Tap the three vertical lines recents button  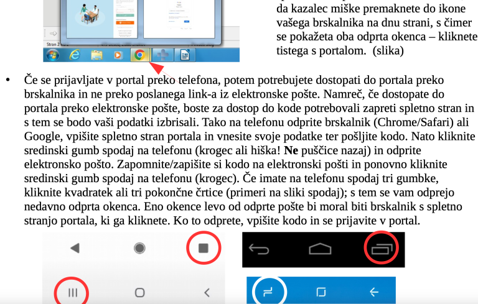point(72,292)
